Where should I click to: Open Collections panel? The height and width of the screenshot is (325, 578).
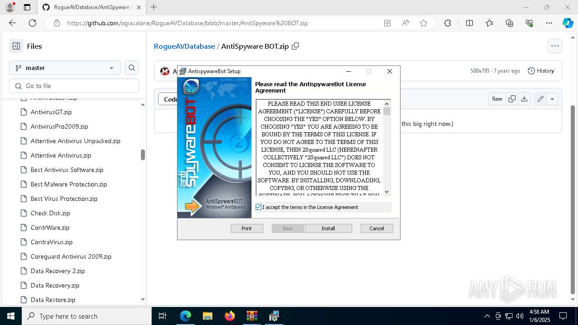click(x=509, y=23)
